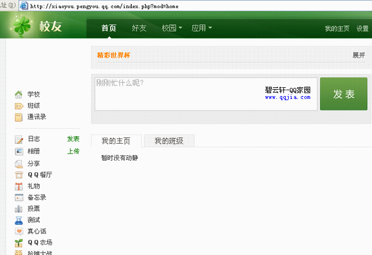Click the 发表 link next to 日志
372x255 pixels.
pos(73,139)
